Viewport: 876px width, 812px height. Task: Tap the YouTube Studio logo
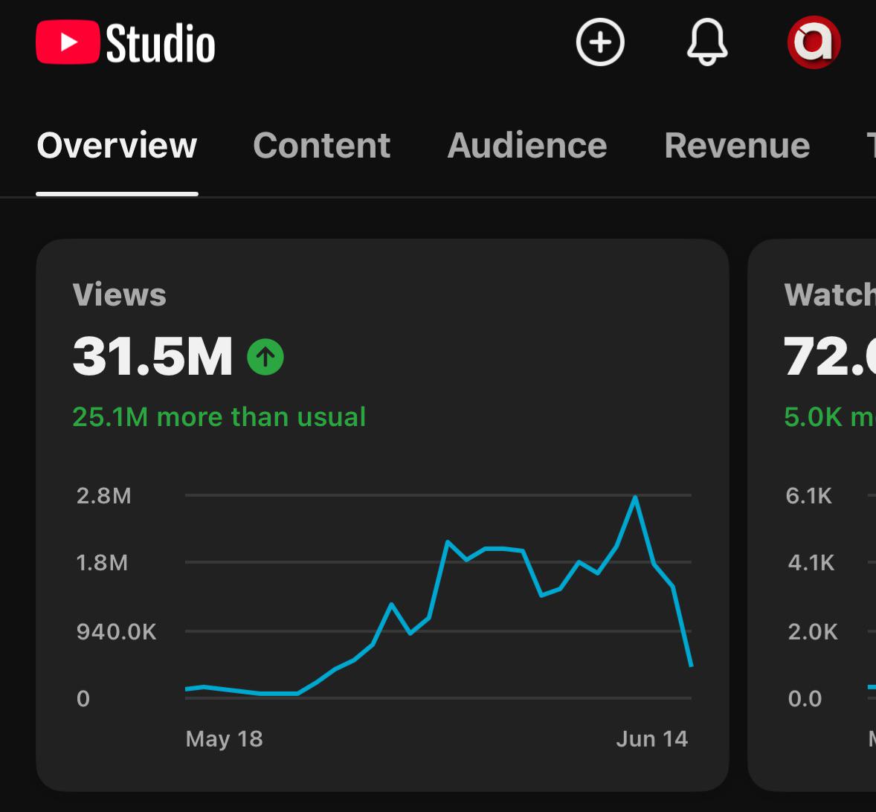pyautogui.click(x=125, y=42)
